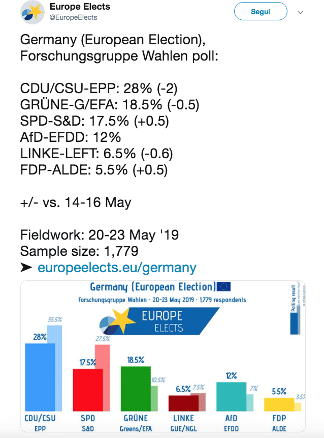Image resolution: width=324 pixels, height=438 pixels.
Task: Click the Europe Elects display name
Action: [x=80, y=7]
